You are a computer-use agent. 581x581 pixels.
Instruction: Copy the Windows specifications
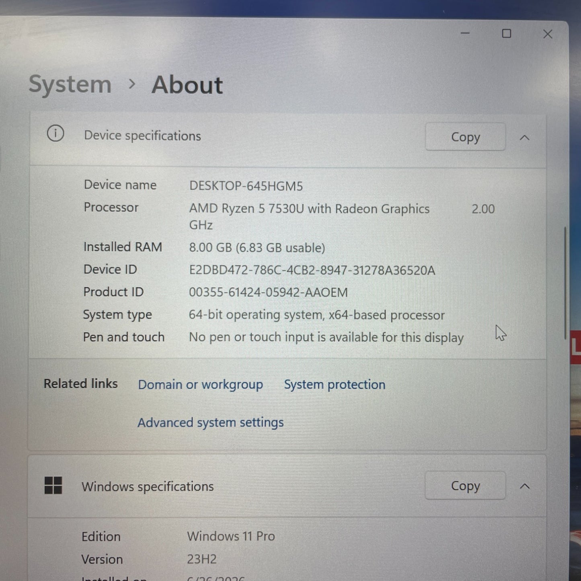tap(465, 486)
